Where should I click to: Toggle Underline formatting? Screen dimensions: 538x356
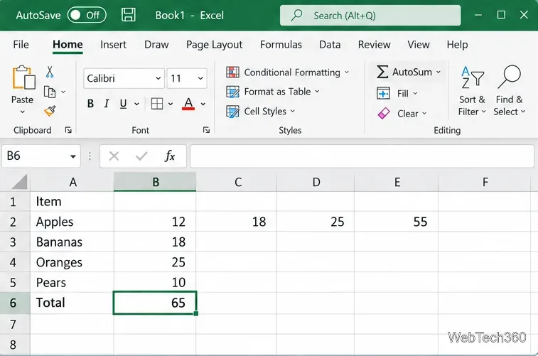[x=123, y=104]
